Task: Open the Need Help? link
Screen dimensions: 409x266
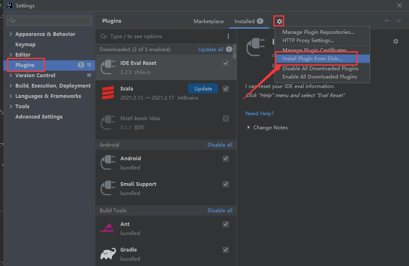Action: coord(259,113)
